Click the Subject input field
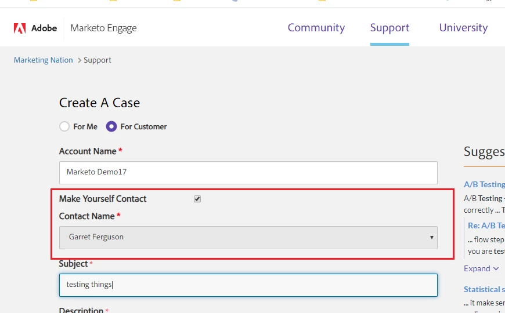 248,285
